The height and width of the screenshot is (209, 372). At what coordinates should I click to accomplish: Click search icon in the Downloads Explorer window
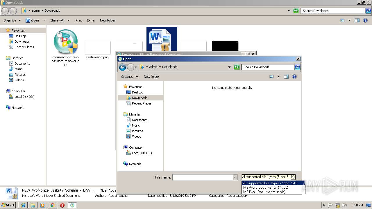coord(368,11)
